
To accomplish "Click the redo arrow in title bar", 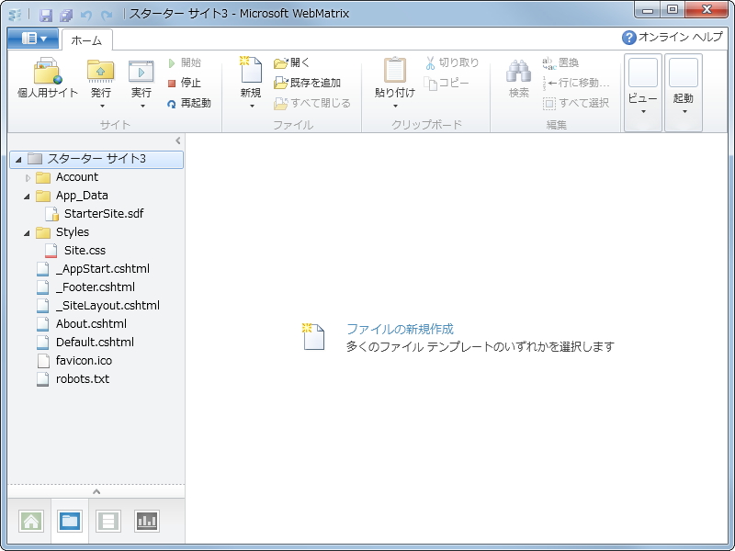I will (x=107, y=15).
